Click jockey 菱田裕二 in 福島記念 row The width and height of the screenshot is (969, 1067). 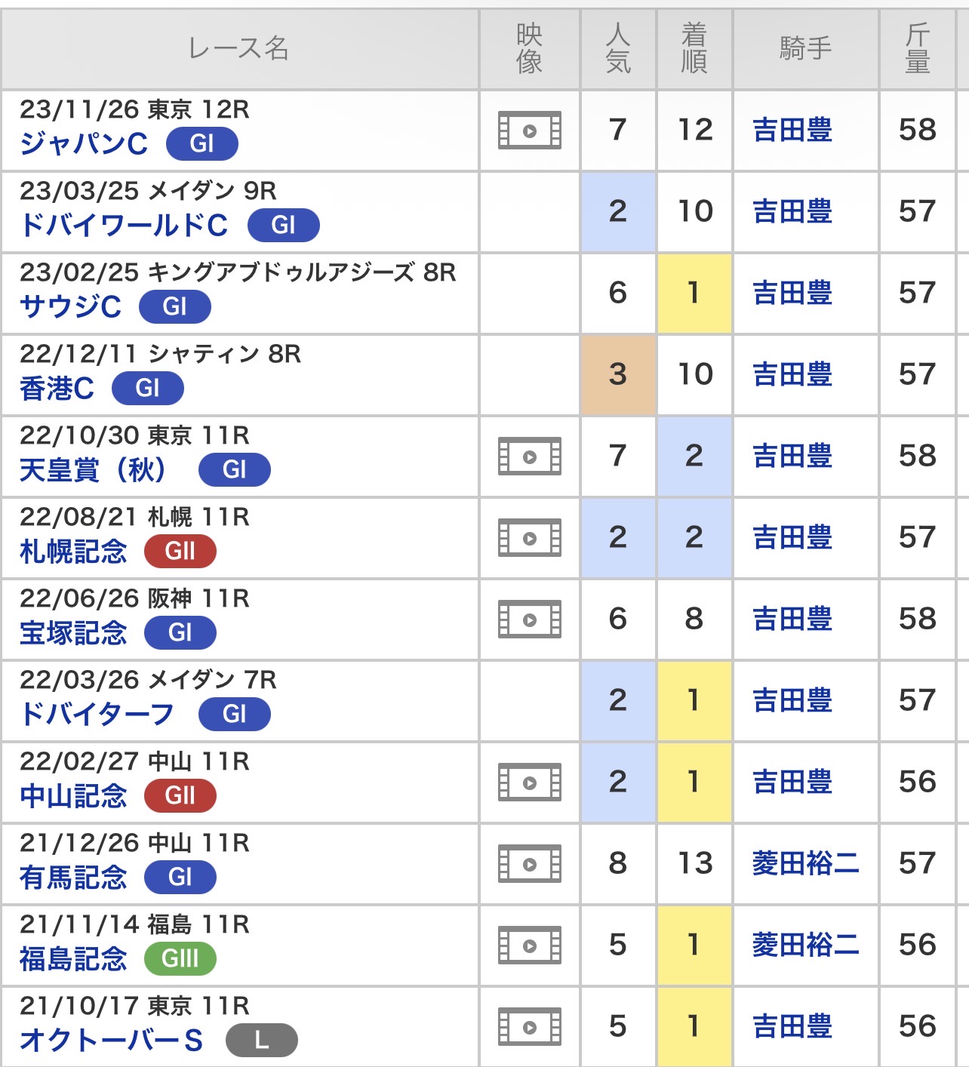point(805,946)
